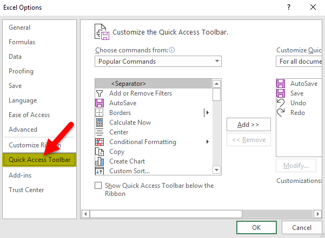The height and width of the screenshot is (238, 325).
Task: Click the AutoSave floppy icon in commands list
Action: pos(100,103)
